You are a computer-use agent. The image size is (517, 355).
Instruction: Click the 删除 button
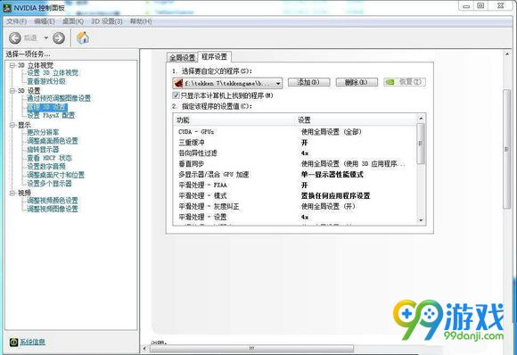pyautogui.click(x=357, y=82)
